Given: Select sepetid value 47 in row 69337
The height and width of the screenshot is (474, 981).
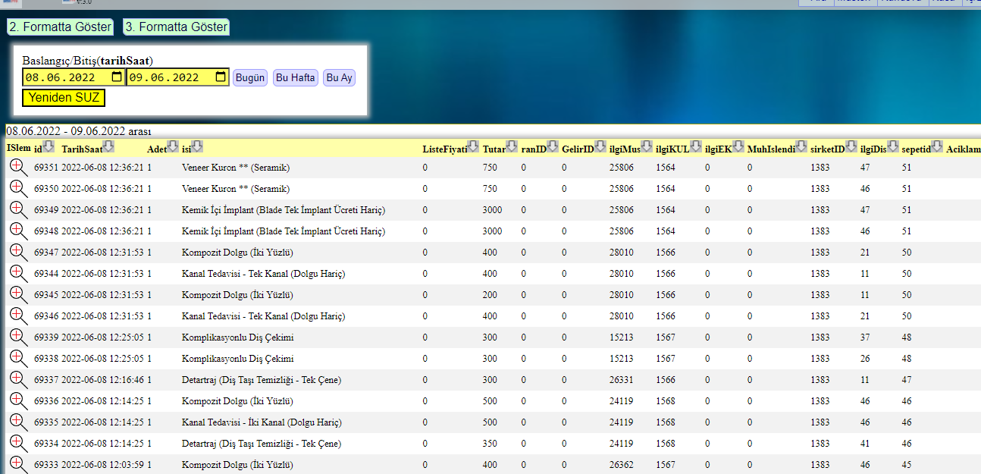Looking at the screenshot, I should coord(907,379).
